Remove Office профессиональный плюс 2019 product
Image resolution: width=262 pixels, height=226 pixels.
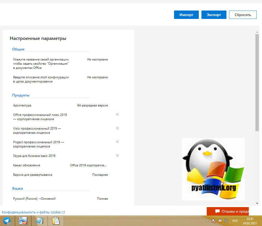(117, 114)
